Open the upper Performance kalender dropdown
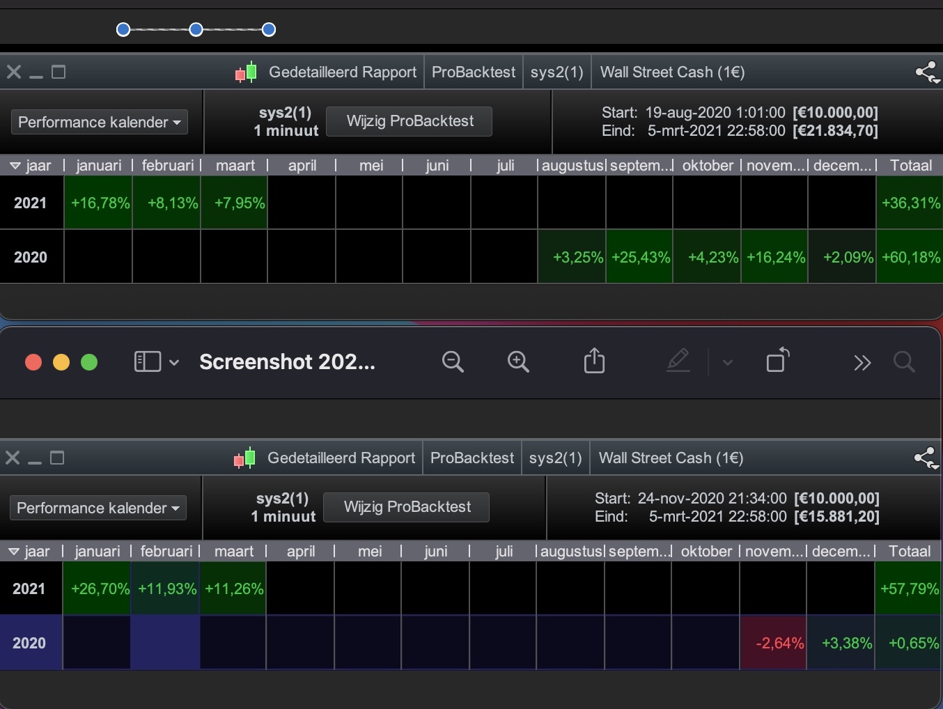Viewport: 943px width, 709px height. point(100,123)
